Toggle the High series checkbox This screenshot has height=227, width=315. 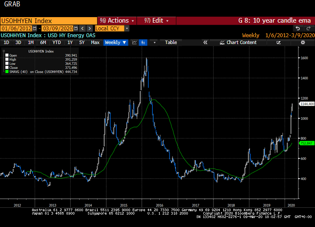pos(7,59)
